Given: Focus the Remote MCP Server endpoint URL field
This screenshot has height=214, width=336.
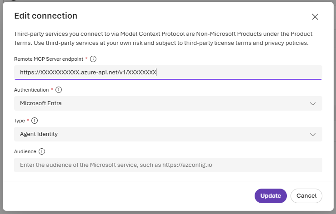Looking at the screenshot, I should click(x=168, y=73).
